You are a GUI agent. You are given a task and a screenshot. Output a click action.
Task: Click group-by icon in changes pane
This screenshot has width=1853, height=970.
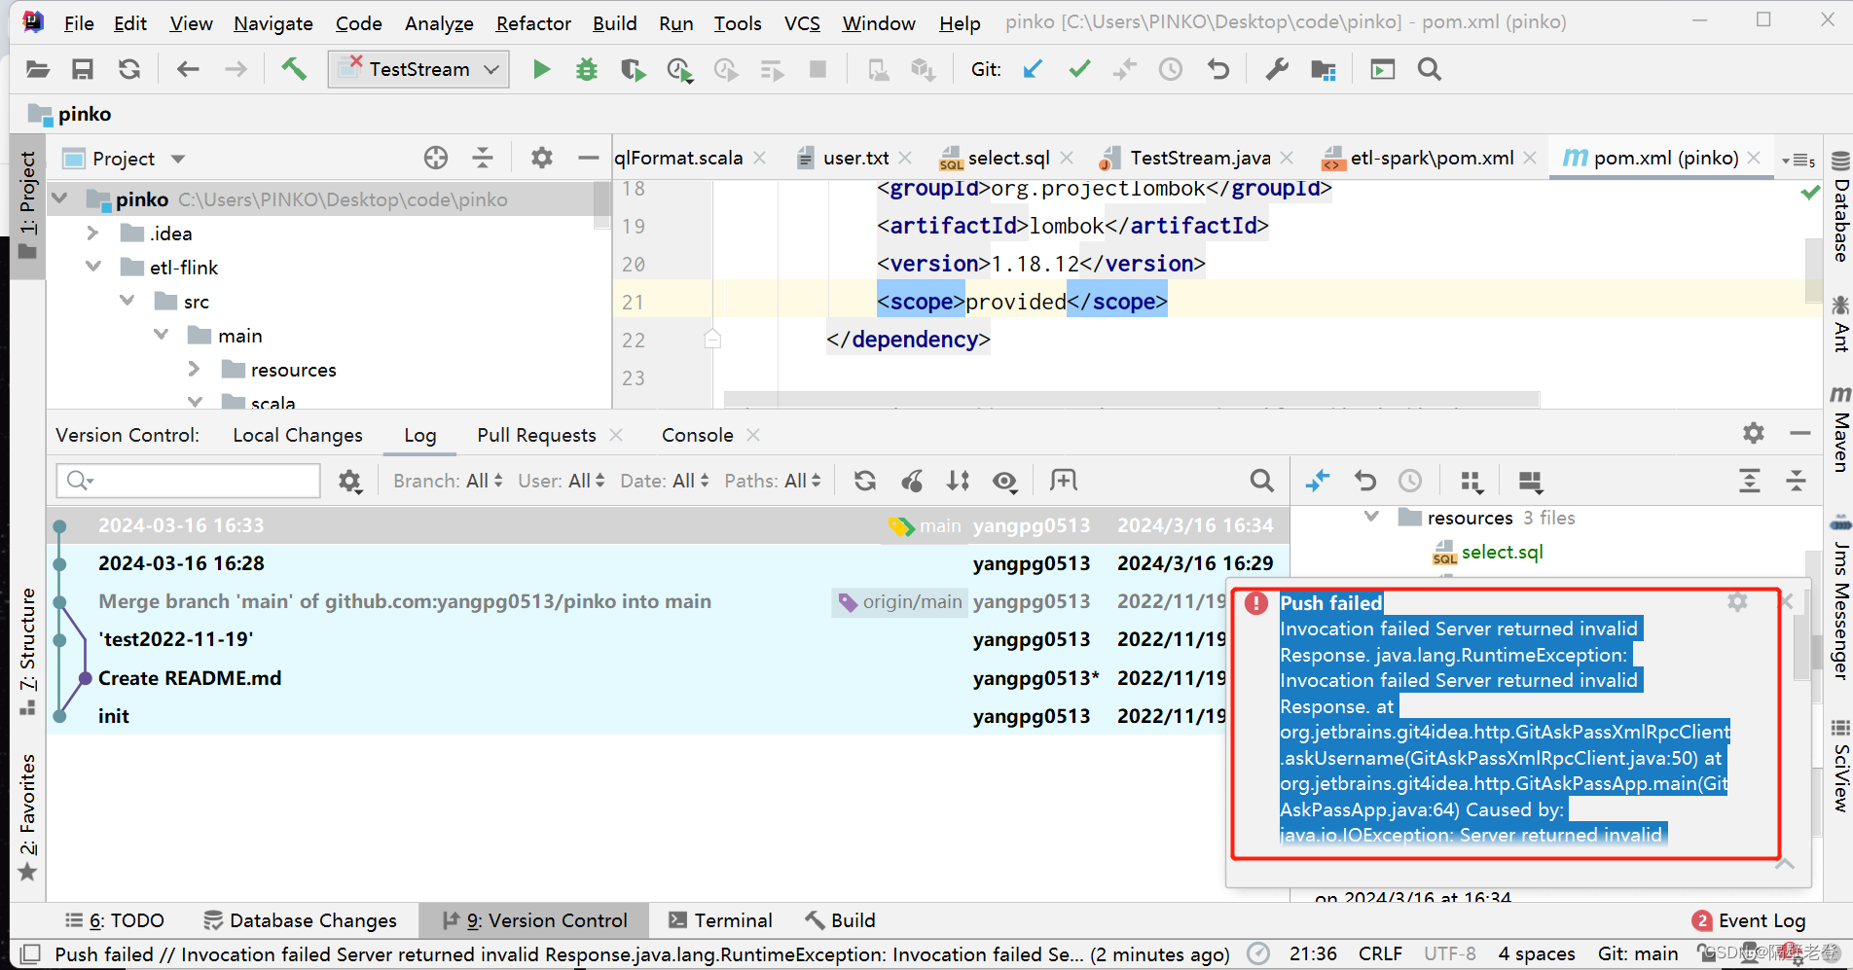pyautogui.click(x=1471, y=481)
